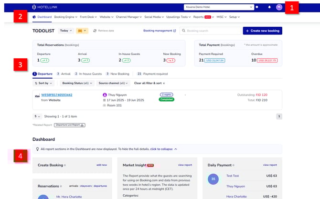Screen dimensions: 320x199
Task: Switch to the Payment required tab
Action: [155, 74]
